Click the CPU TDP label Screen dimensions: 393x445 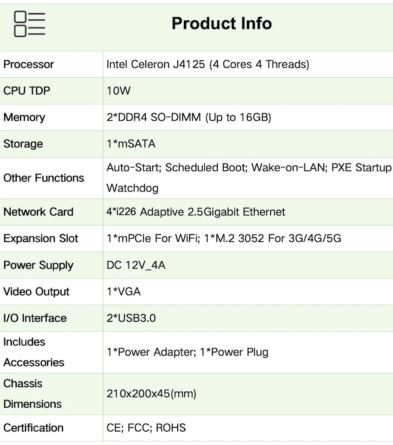tap(27, 90)
